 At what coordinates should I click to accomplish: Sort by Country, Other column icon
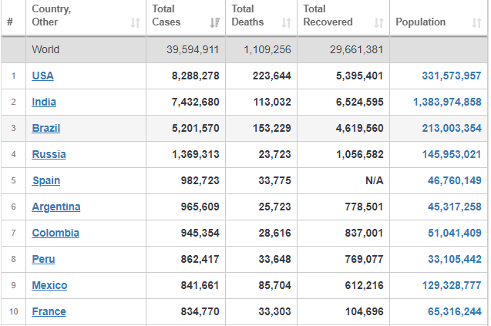(x=136, y=23)
